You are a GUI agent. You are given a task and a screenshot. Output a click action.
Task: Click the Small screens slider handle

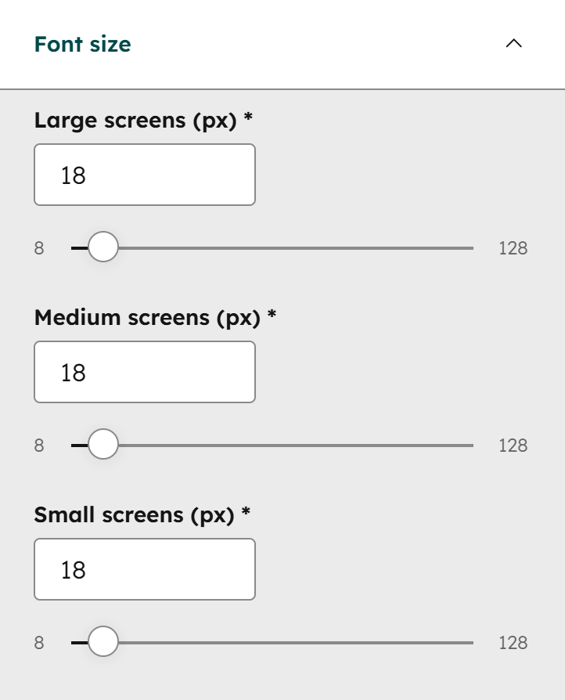[102, 641]
